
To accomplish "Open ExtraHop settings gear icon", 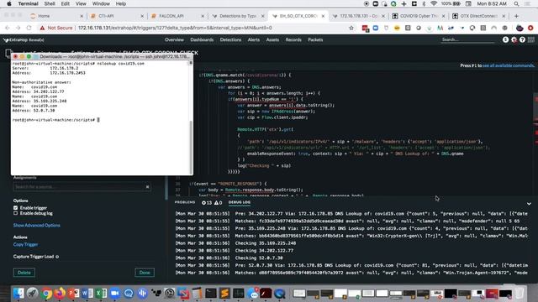I will point(514,39).
